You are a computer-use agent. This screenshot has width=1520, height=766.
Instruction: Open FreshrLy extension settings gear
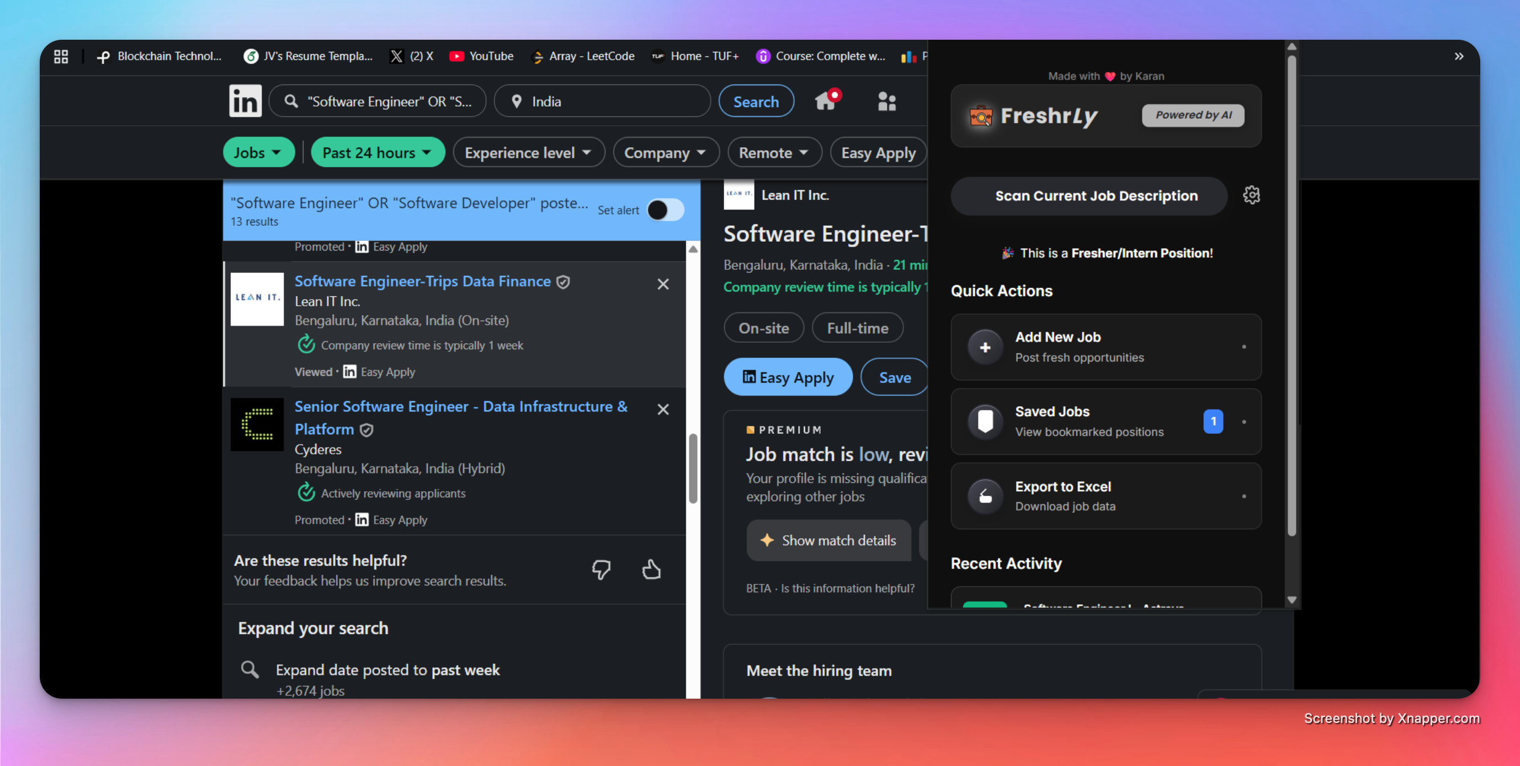coord(1252,195)
